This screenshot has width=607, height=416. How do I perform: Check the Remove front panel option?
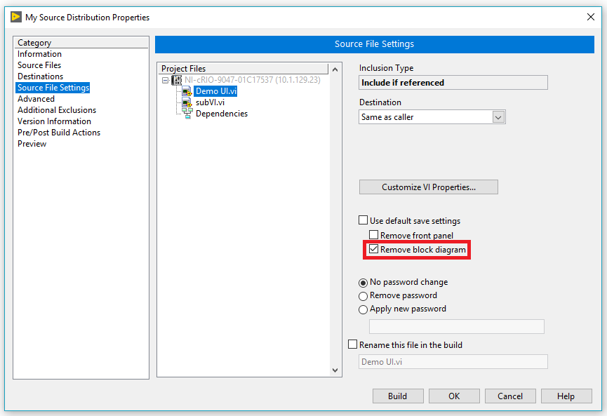pos(374,236)
